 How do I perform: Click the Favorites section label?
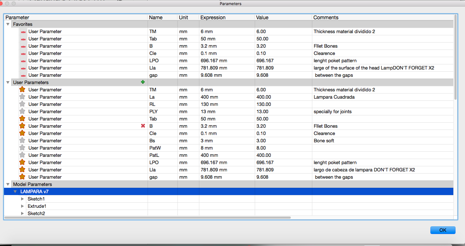coord(23,24)
